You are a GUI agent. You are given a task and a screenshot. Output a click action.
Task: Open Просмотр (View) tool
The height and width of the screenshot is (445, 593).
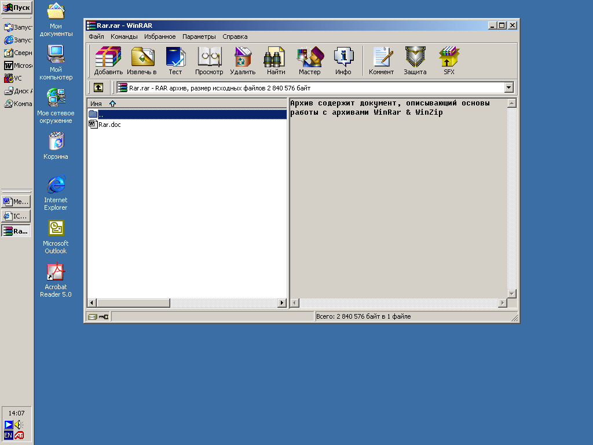click(208, 60)
